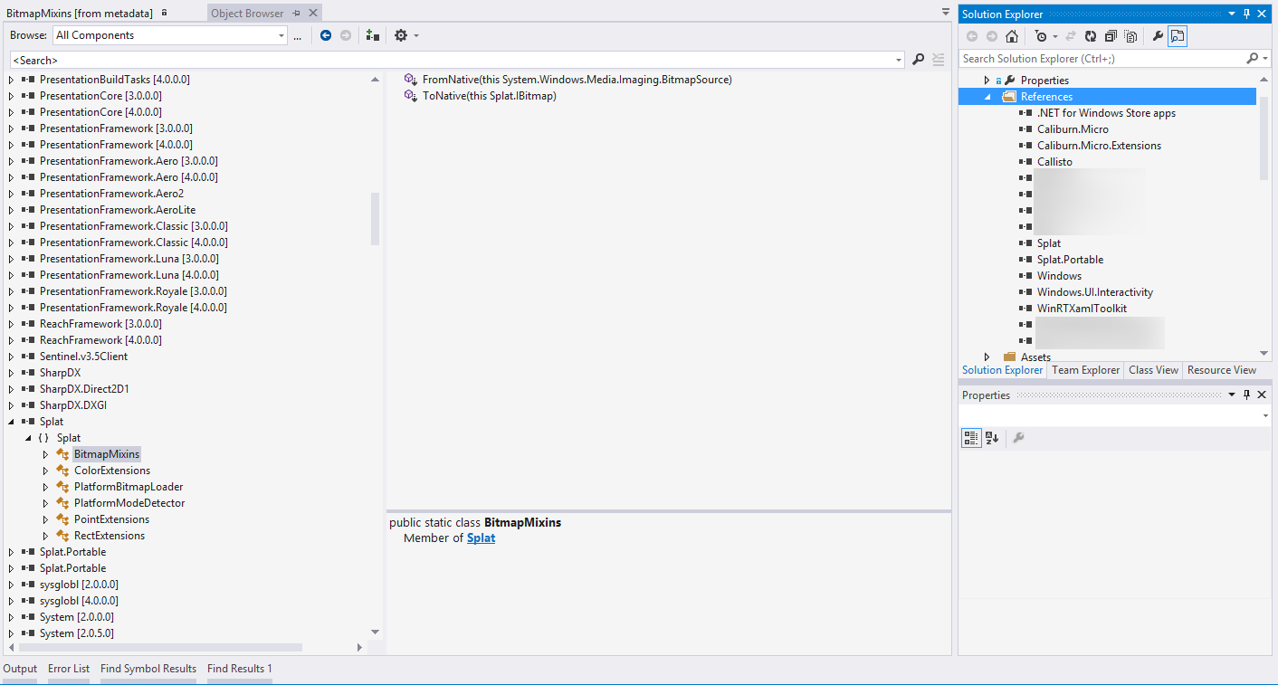Toggle pin on the Object Browser tab
Viewport: 1278px width, 685px height.
point(297,14)
